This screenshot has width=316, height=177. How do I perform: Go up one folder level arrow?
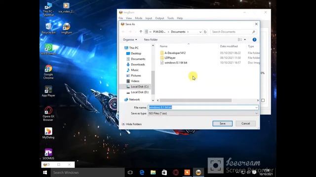[x=141, y=31]
